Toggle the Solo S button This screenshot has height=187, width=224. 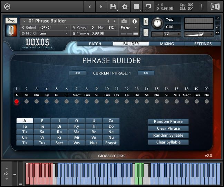(x=146, y=21)
